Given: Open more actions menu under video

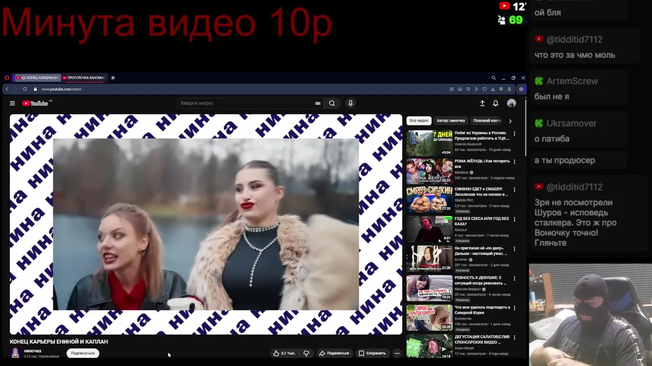Looking at the screenshot, I should 397,353.
